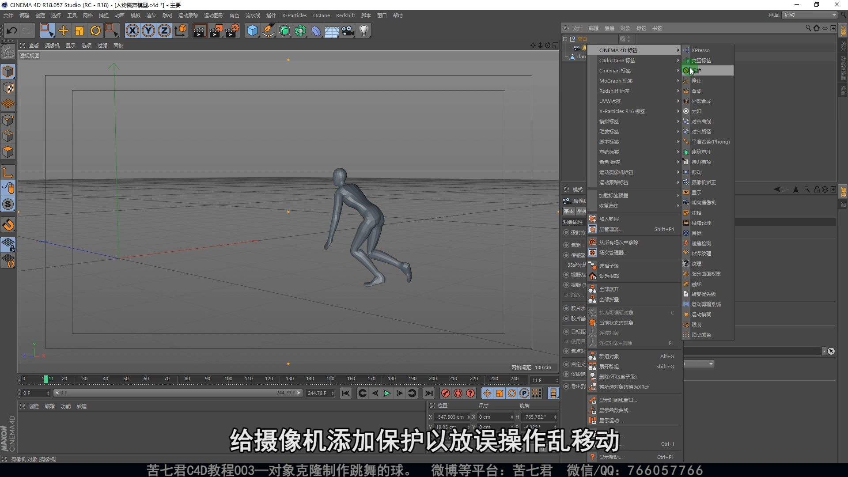Click the current frame 0 F field
This screenshot has width=848, height=477.
coord(36,393)
